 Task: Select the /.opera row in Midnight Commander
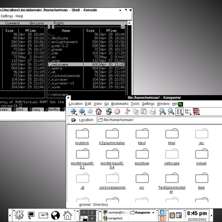[x=86, y=68]
